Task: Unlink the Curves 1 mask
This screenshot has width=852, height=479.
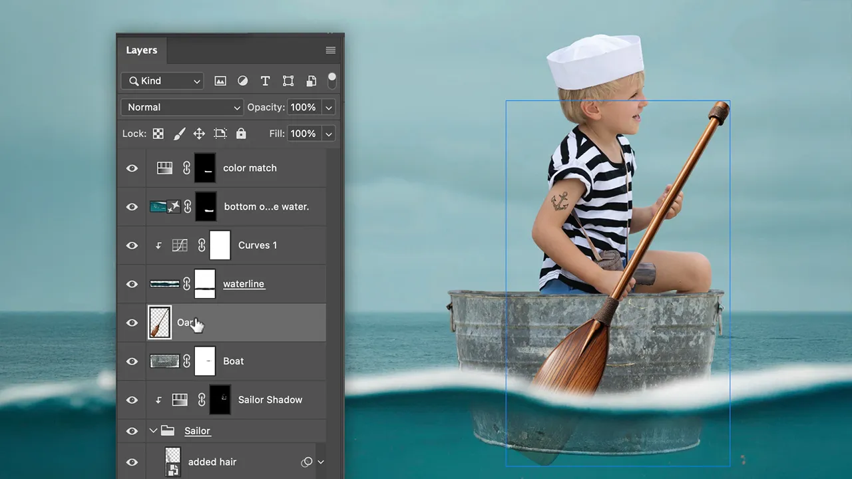Action: (x=202, y=245)
